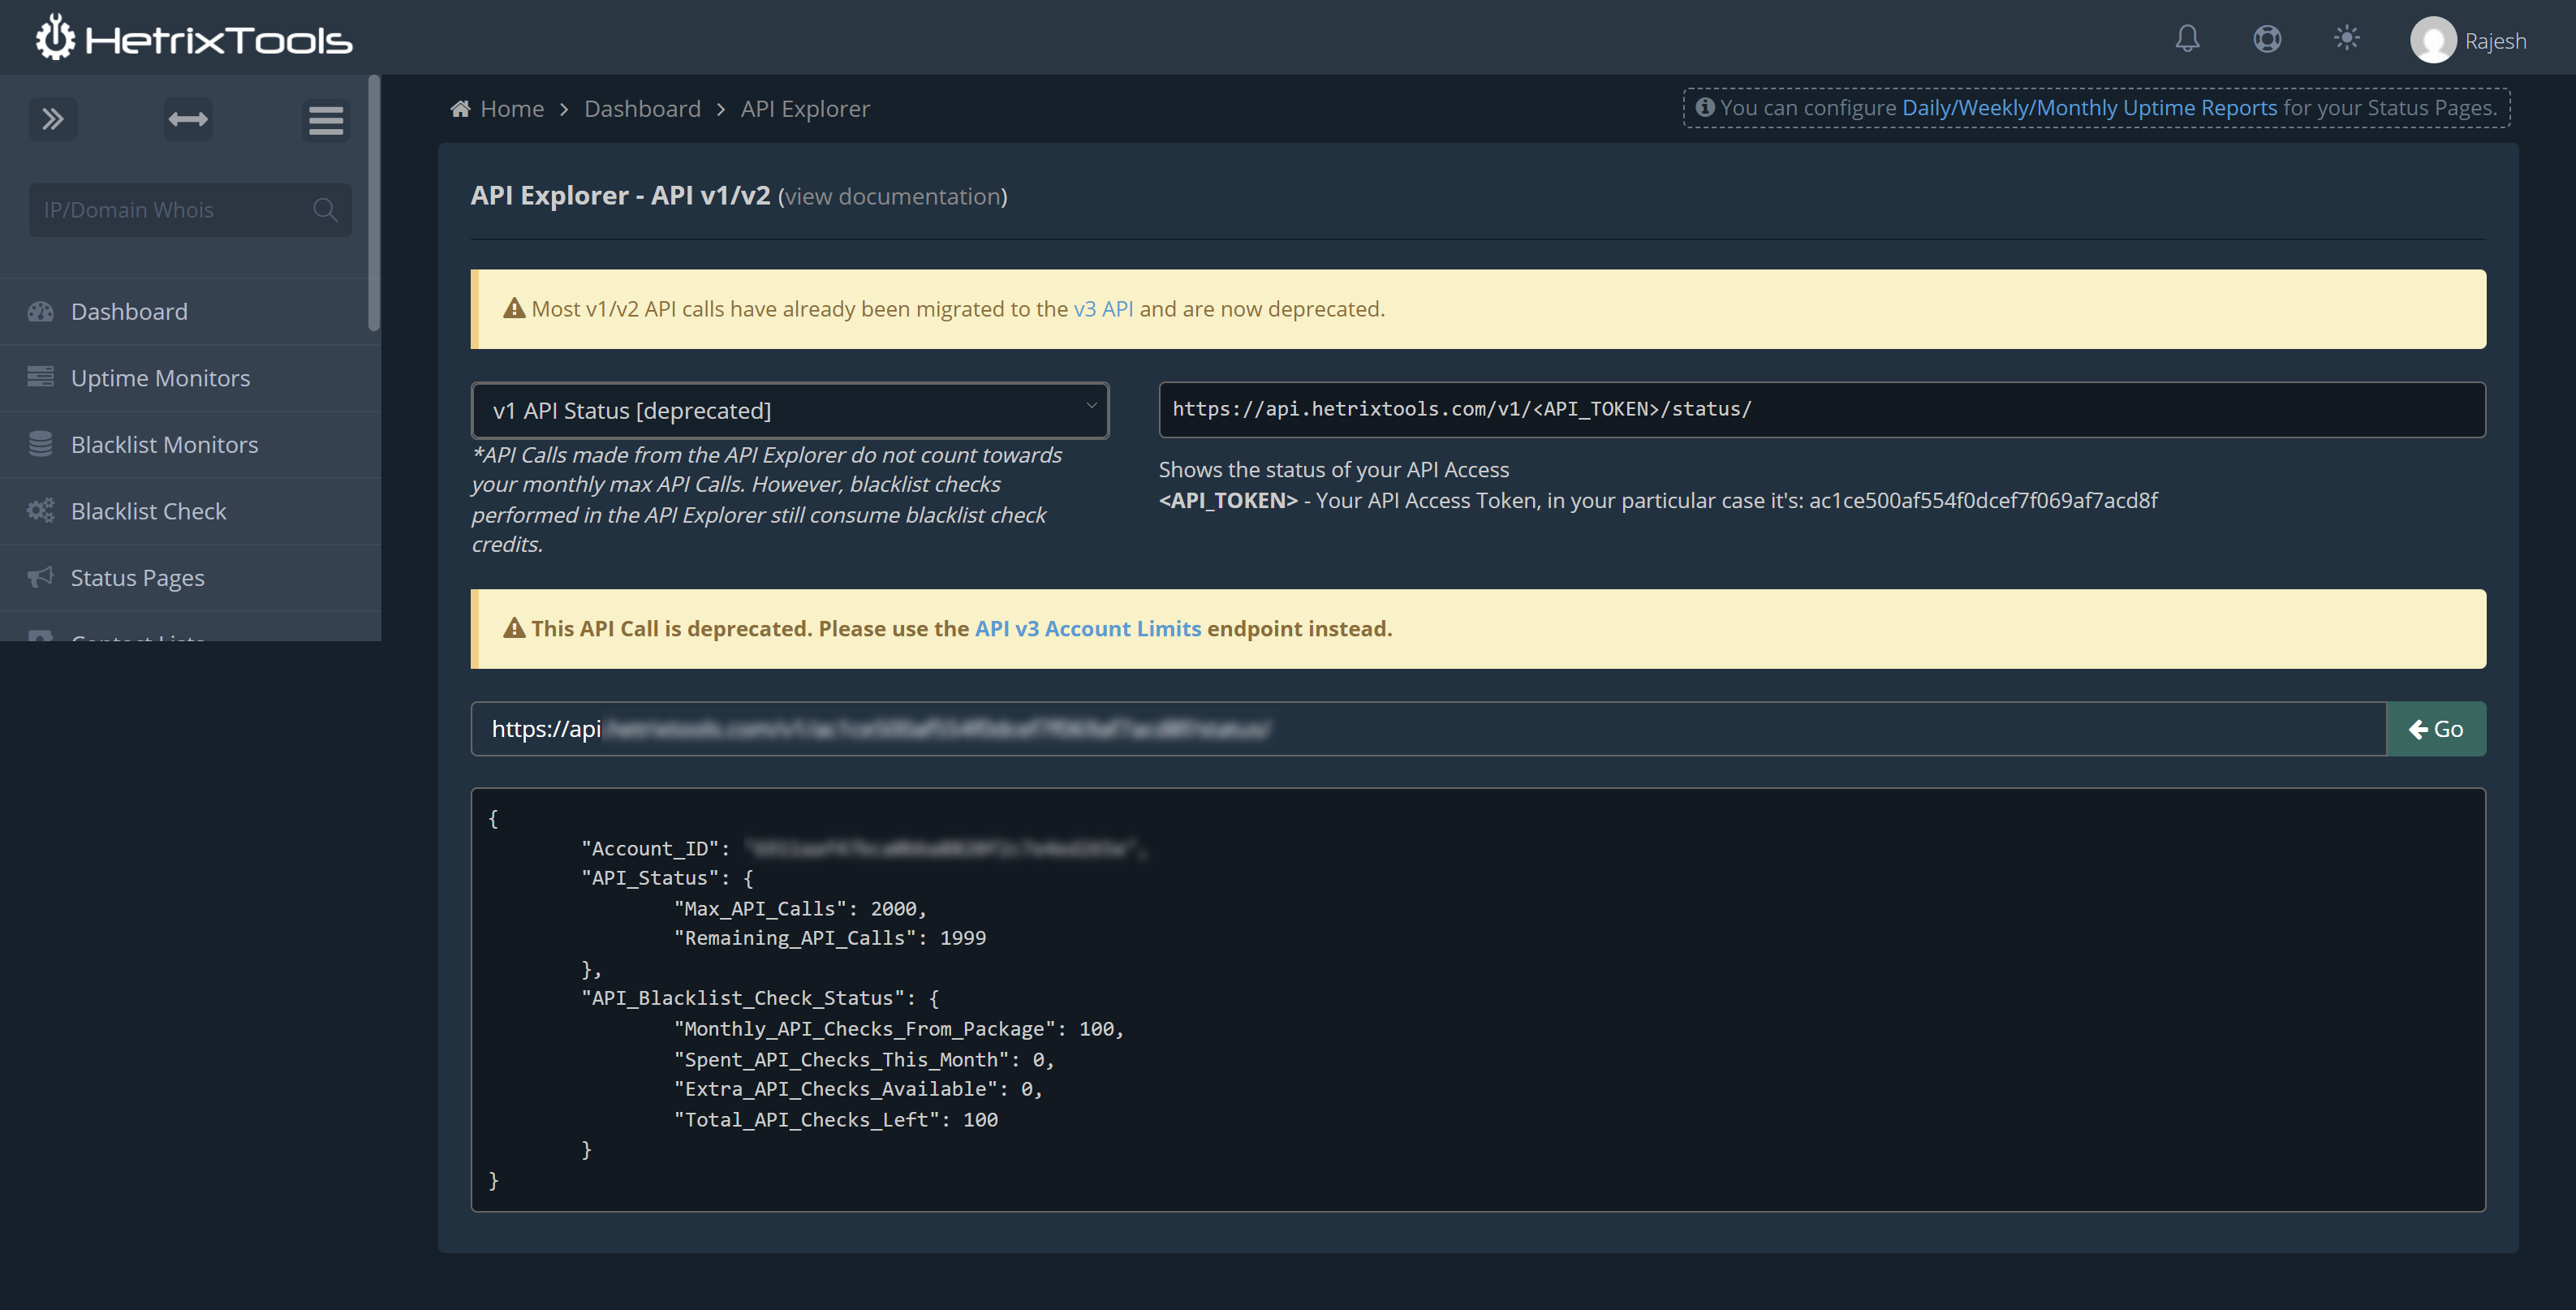Toggle the sidebar hamburger menu
This screenshot has height=1310, width=2576.
pyautogui.click(x=325, y=120)
